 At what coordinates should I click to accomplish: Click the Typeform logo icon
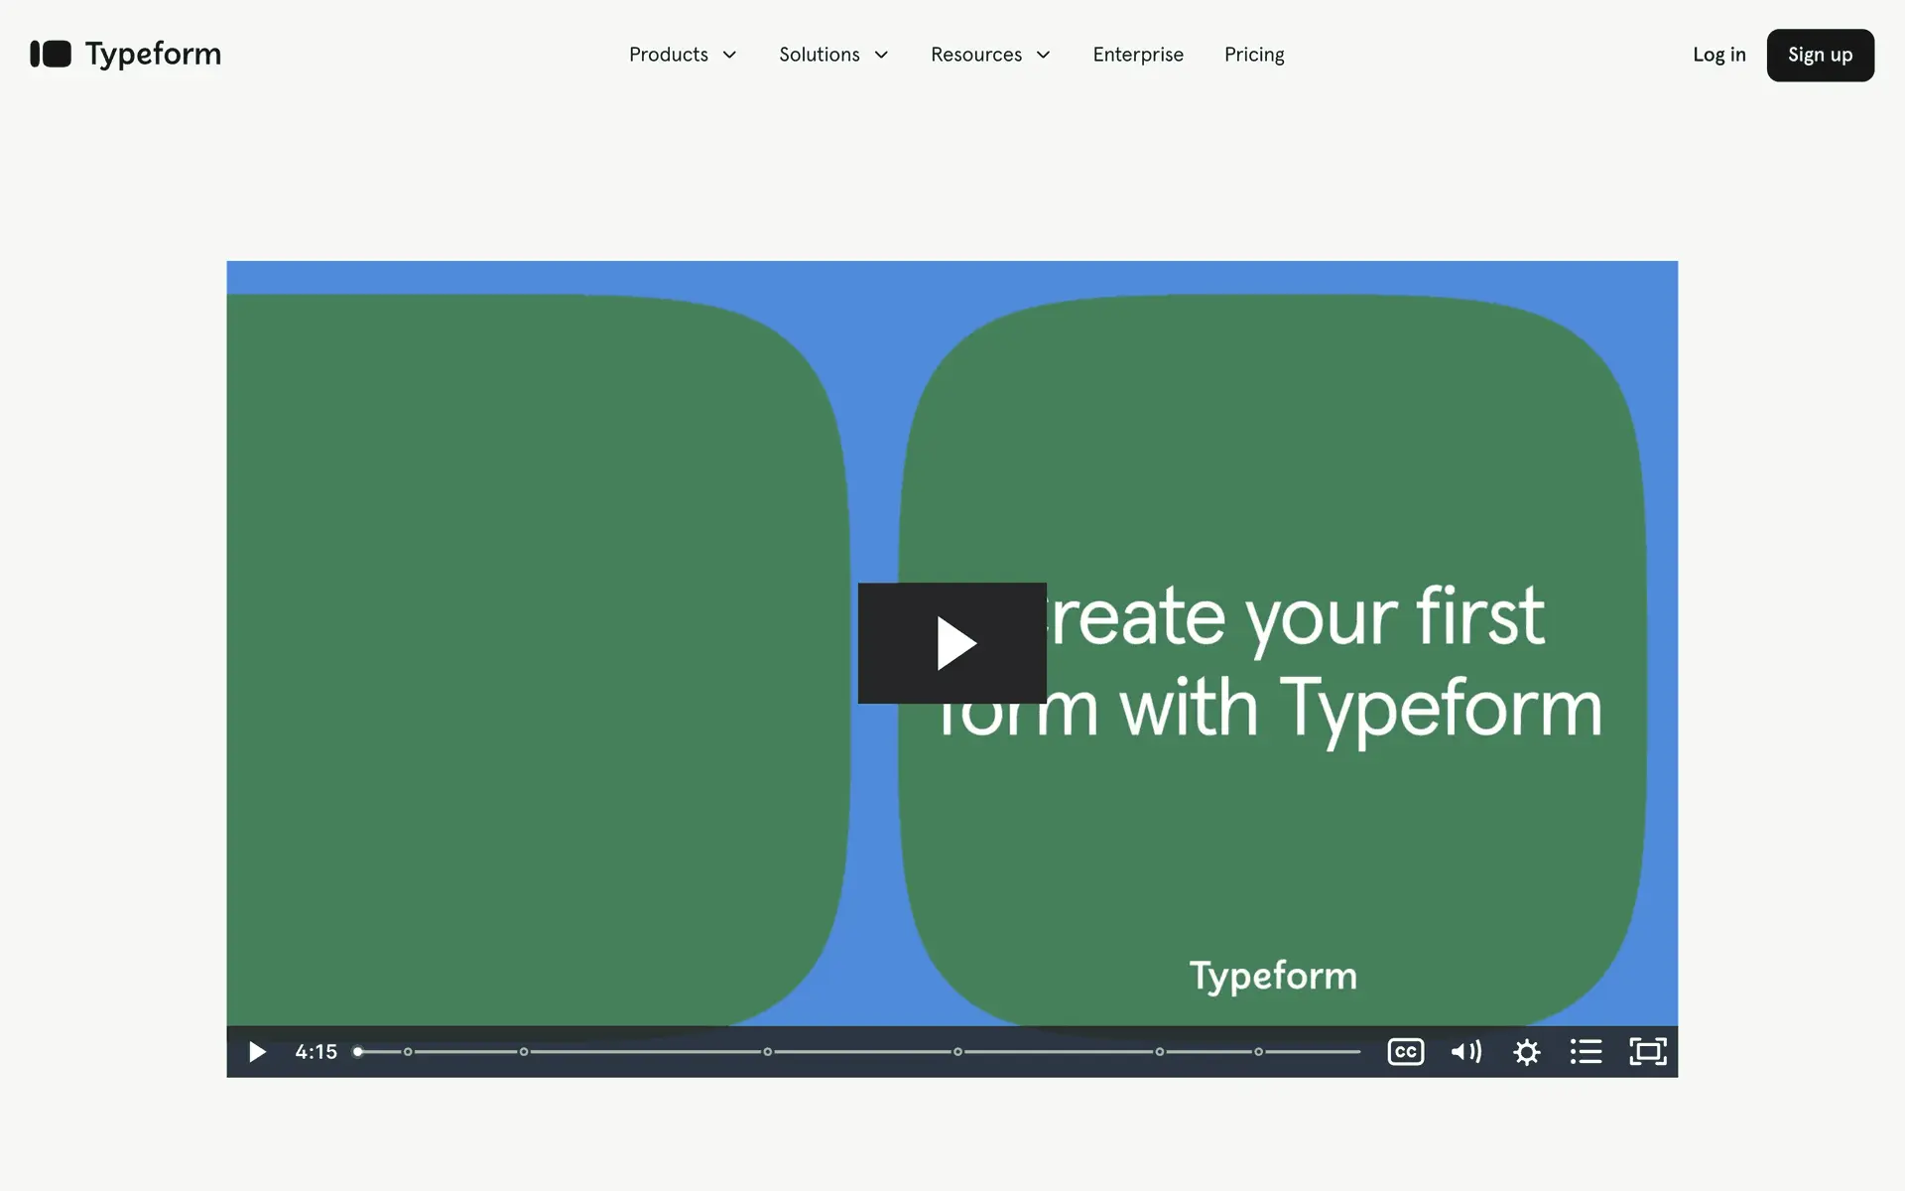pos(51,54)
